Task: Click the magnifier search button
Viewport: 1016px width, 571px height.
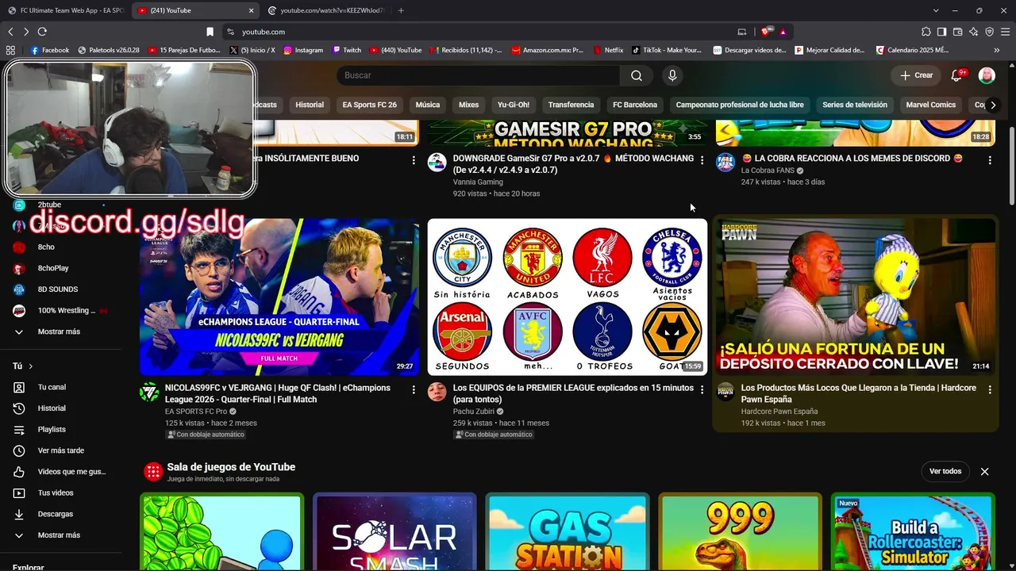Action: pos(637,75)
